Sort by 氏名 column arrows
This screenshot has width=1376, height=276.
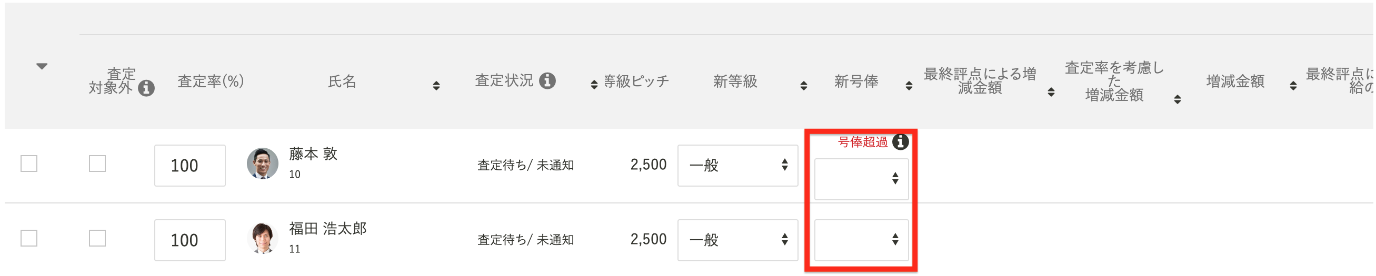tap(436, 85)
